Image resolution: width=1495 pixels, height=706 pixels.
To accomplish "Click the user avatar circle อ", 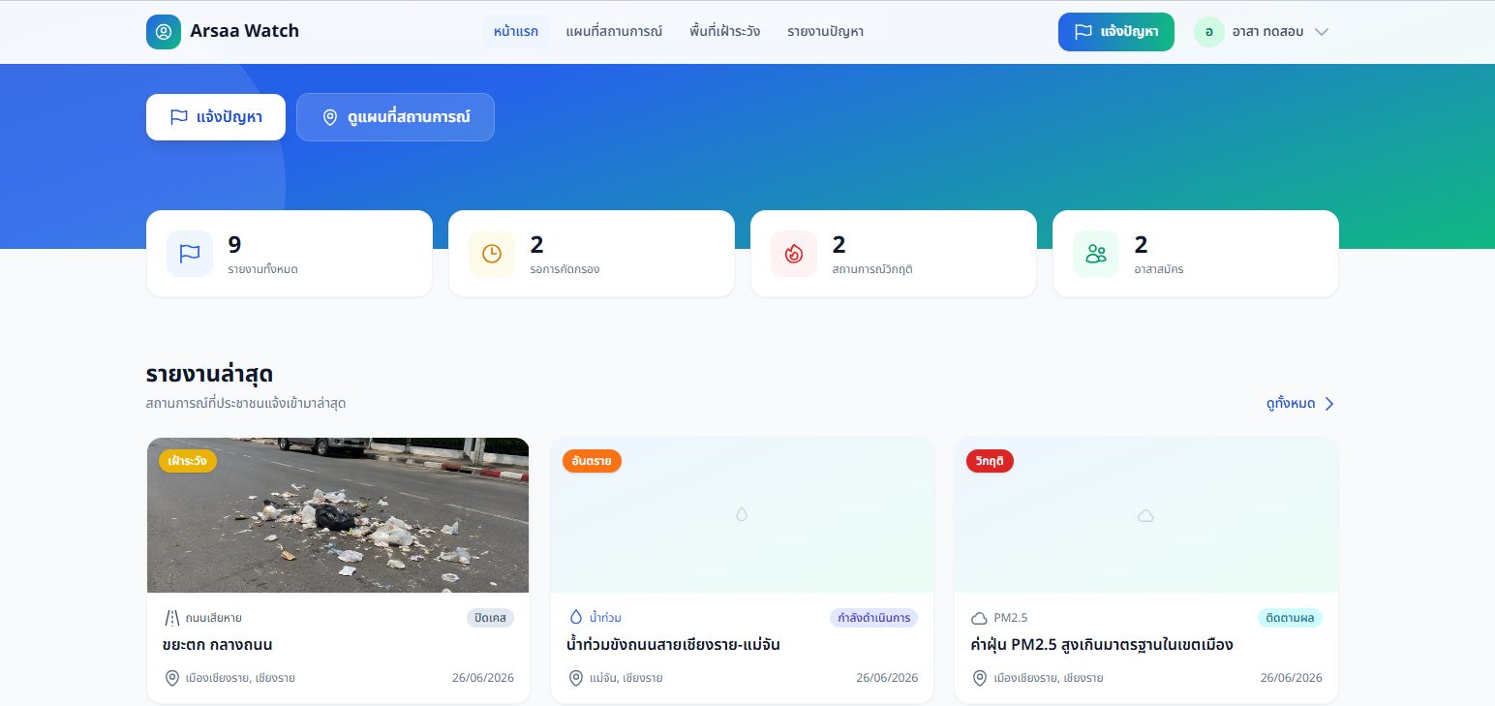I will (1208, 32).
